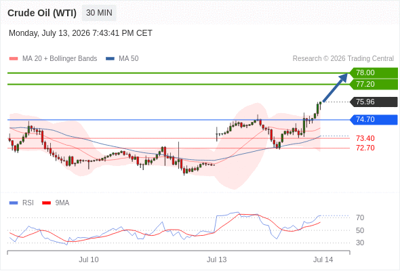Click the 73.40 support level label

coord(365,138)
